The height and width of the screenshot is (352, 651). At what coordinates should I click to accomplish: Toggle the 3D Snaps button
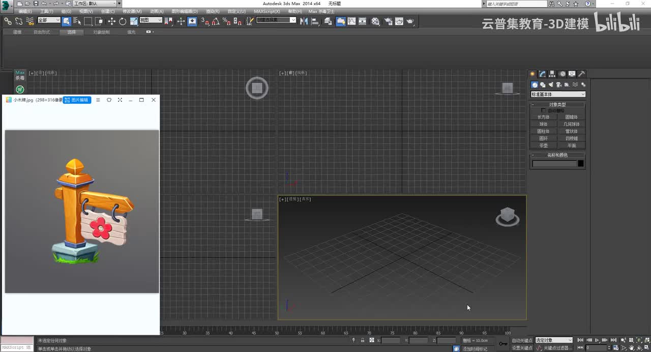point(204,21)
